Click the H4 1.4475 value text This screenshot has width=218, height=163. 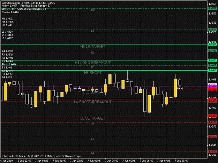pyautogui.click(x=8, y=22)
